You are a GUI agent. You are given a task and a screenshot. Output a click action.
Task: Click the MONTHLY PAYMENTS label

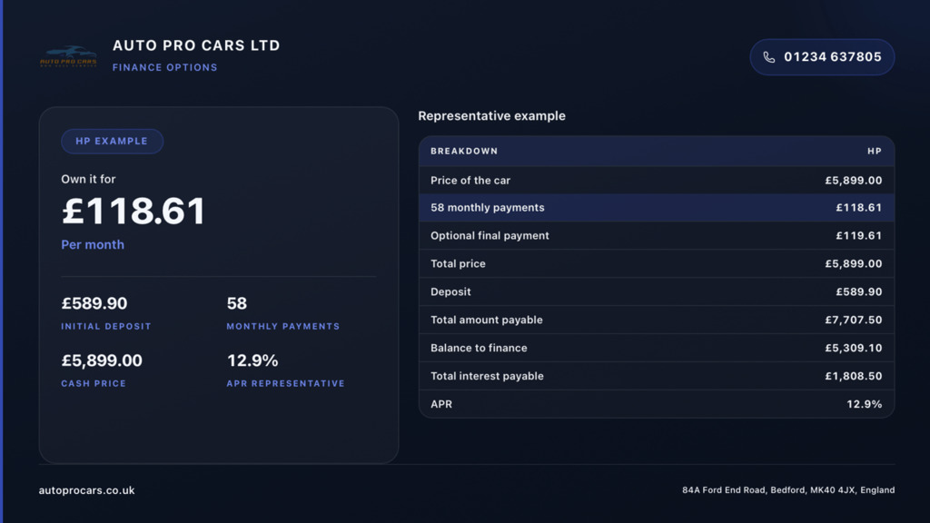[x=283, y=326]
